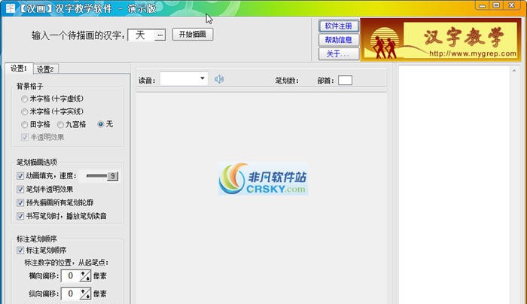
Task: Click 横向偏移 value field
Action: 71,276
